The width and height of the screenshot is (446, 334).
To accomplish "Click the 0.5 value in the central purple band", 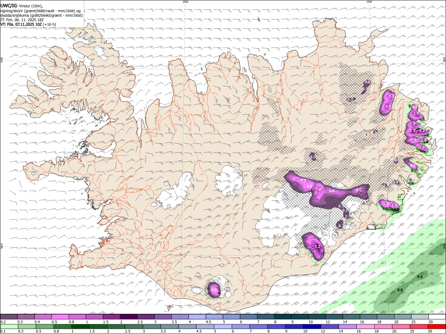I will click(x=332, y=191).
